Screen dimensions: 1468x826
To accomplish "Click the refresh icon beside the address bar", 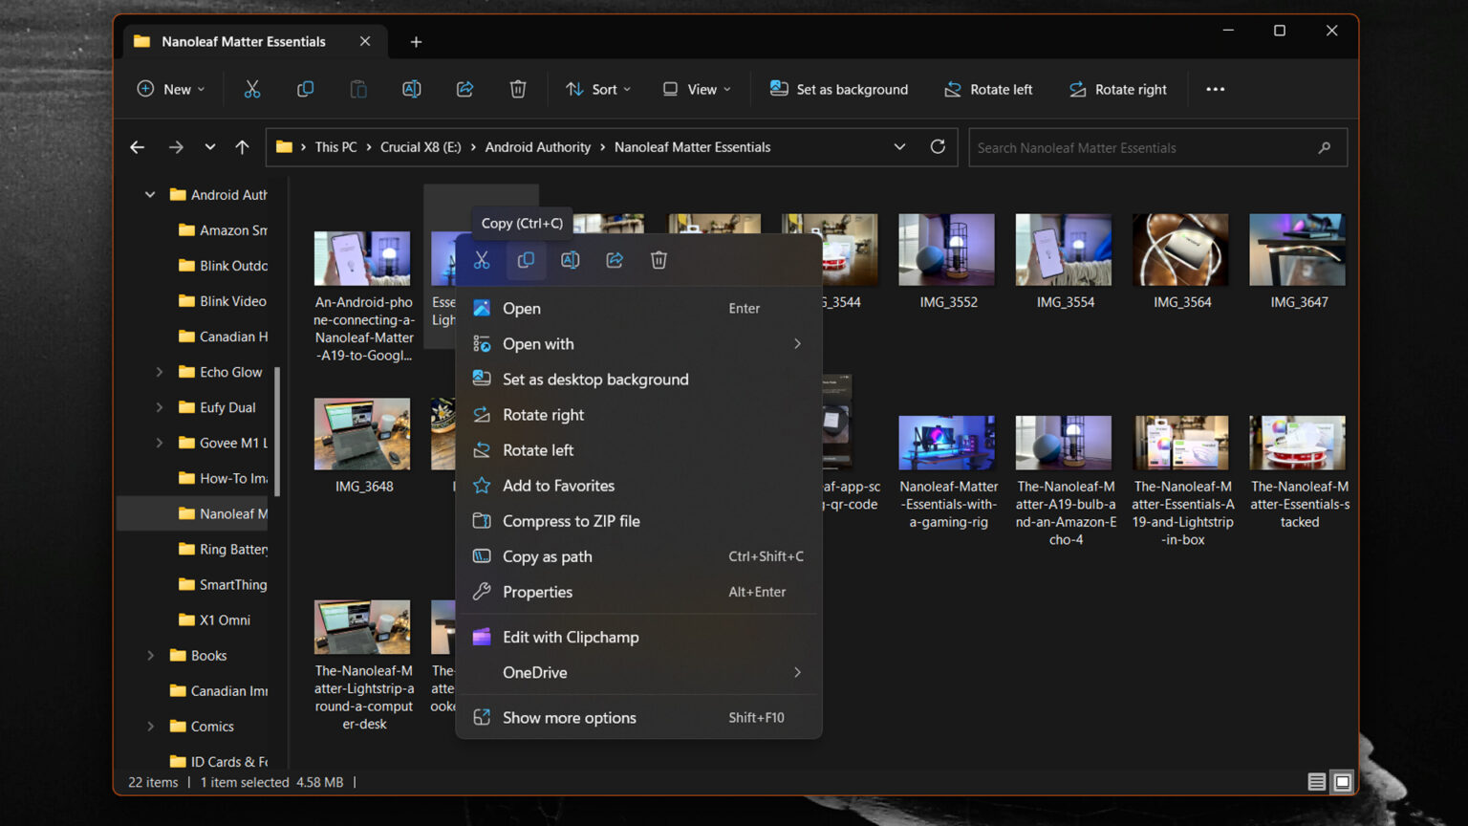I will (x=938, y=147).
